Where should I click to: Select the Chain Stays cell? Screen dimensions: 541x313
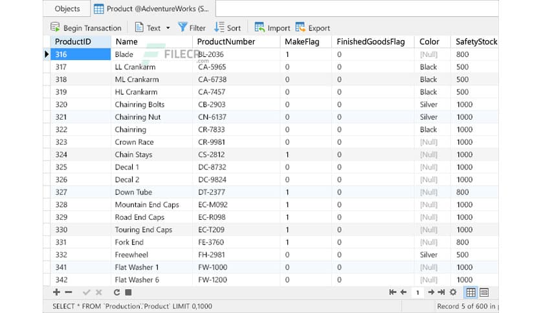[152, 155]
